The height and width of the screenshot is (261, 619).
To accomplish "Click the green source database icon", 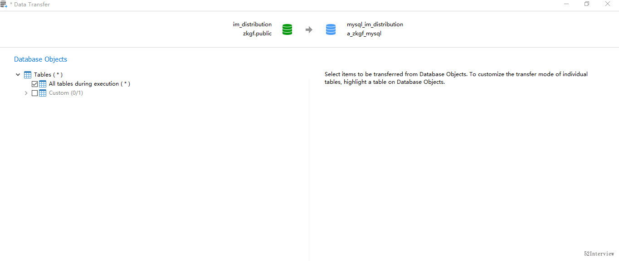I will point(287,29).
